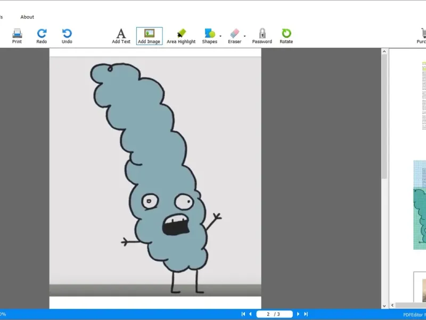Expand the Shapes dropdown arrow
This screenshot has height=320, width=426.
(220, 36)
